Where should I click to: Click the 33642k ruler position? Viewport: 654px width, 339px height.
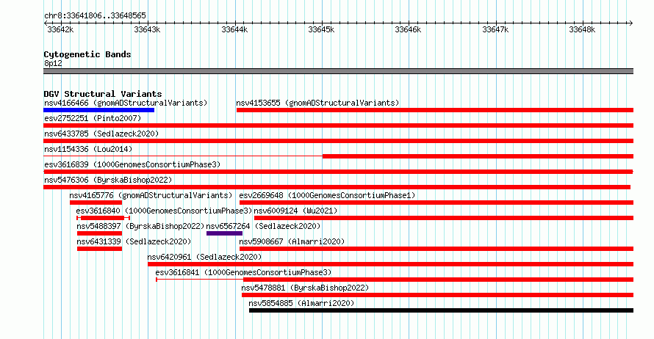tap(60, 29)
